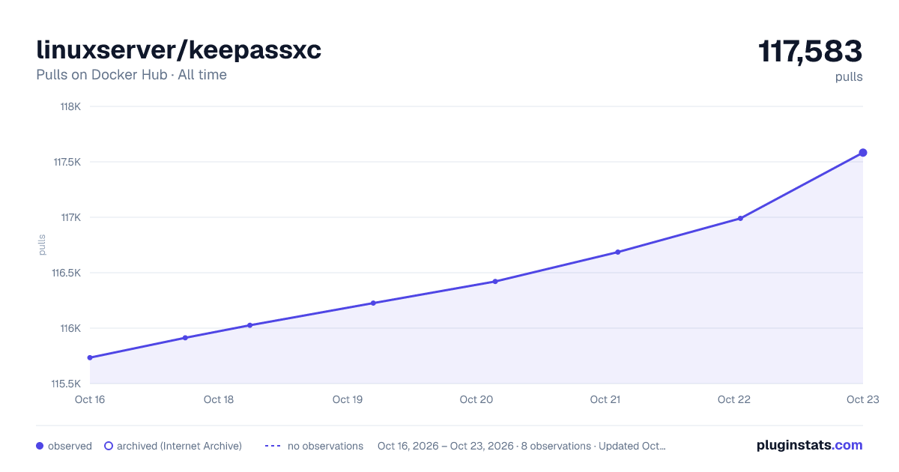
Task: Click the Oct 23 x-axis label
Action: (x=863, y=399)
